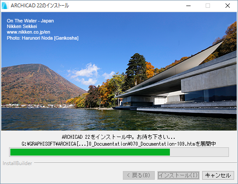Click the greyed-out 戻る(B) button
The image size is (238, 184).
[x=139, y=175]
